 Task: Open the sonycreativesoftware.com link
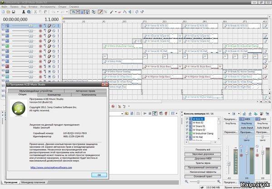51,168
